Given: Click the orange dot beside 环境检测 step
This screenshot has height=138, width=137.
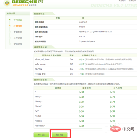Looking at the screenshot, I should (x=10, y=26).
